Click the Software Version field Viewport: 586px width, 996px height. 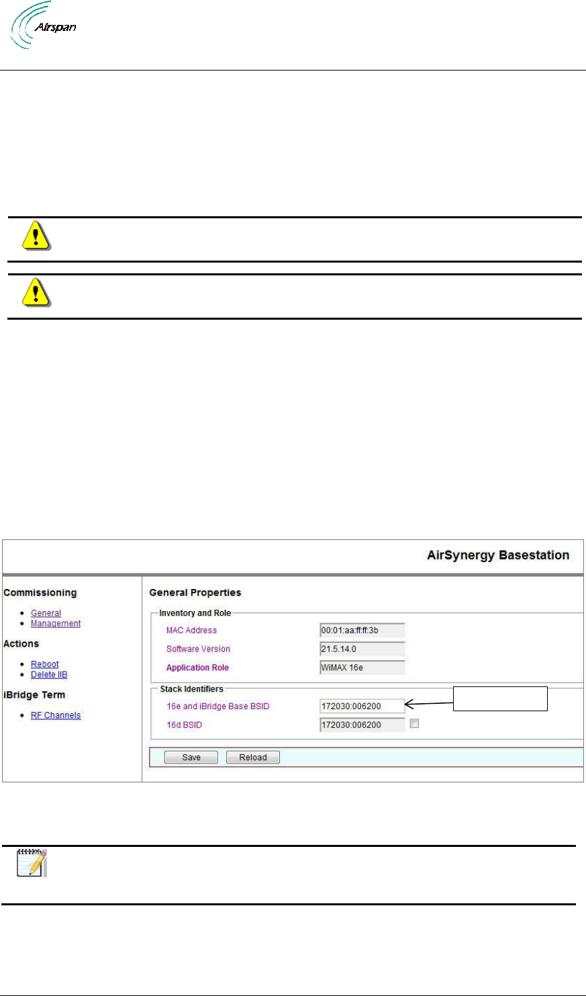coord(362,649)
